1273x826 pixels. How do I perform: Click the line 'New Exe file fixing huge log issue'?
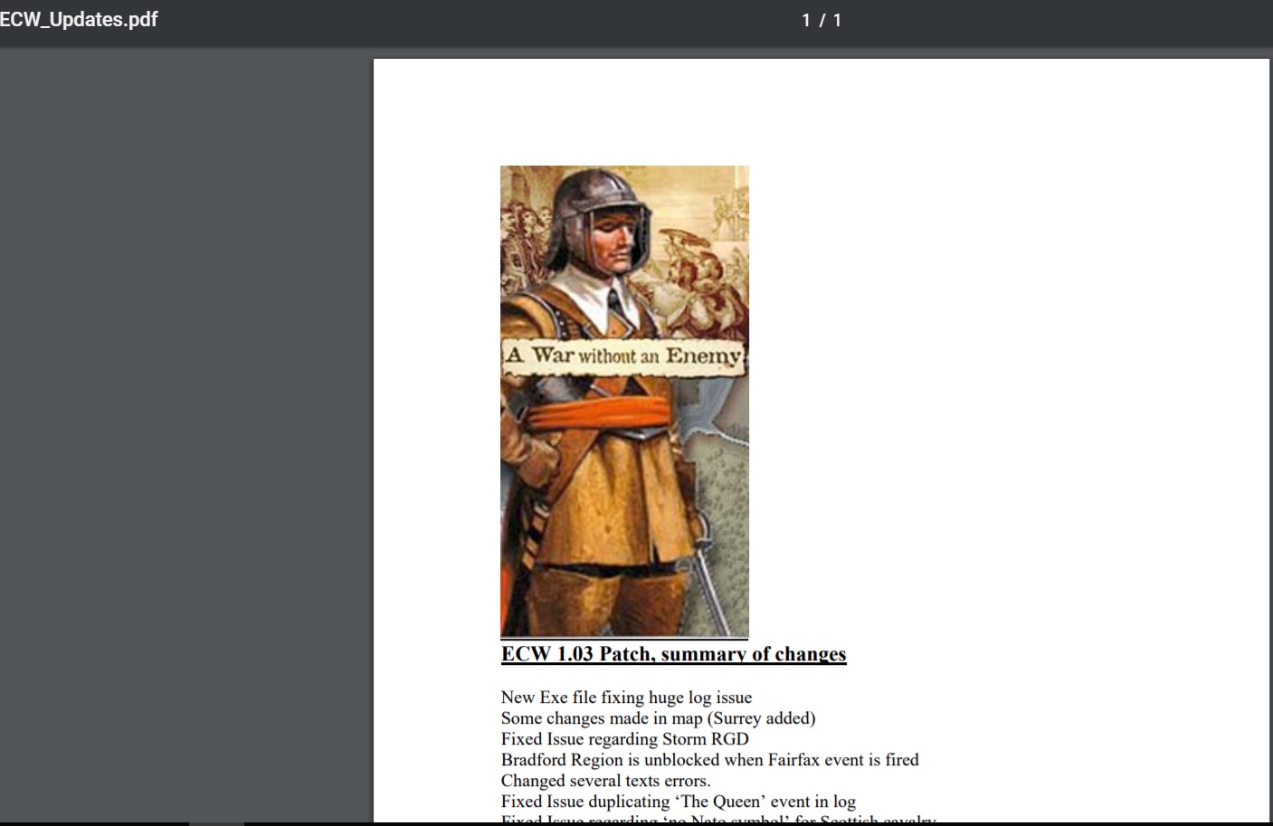tap(626, 698)
